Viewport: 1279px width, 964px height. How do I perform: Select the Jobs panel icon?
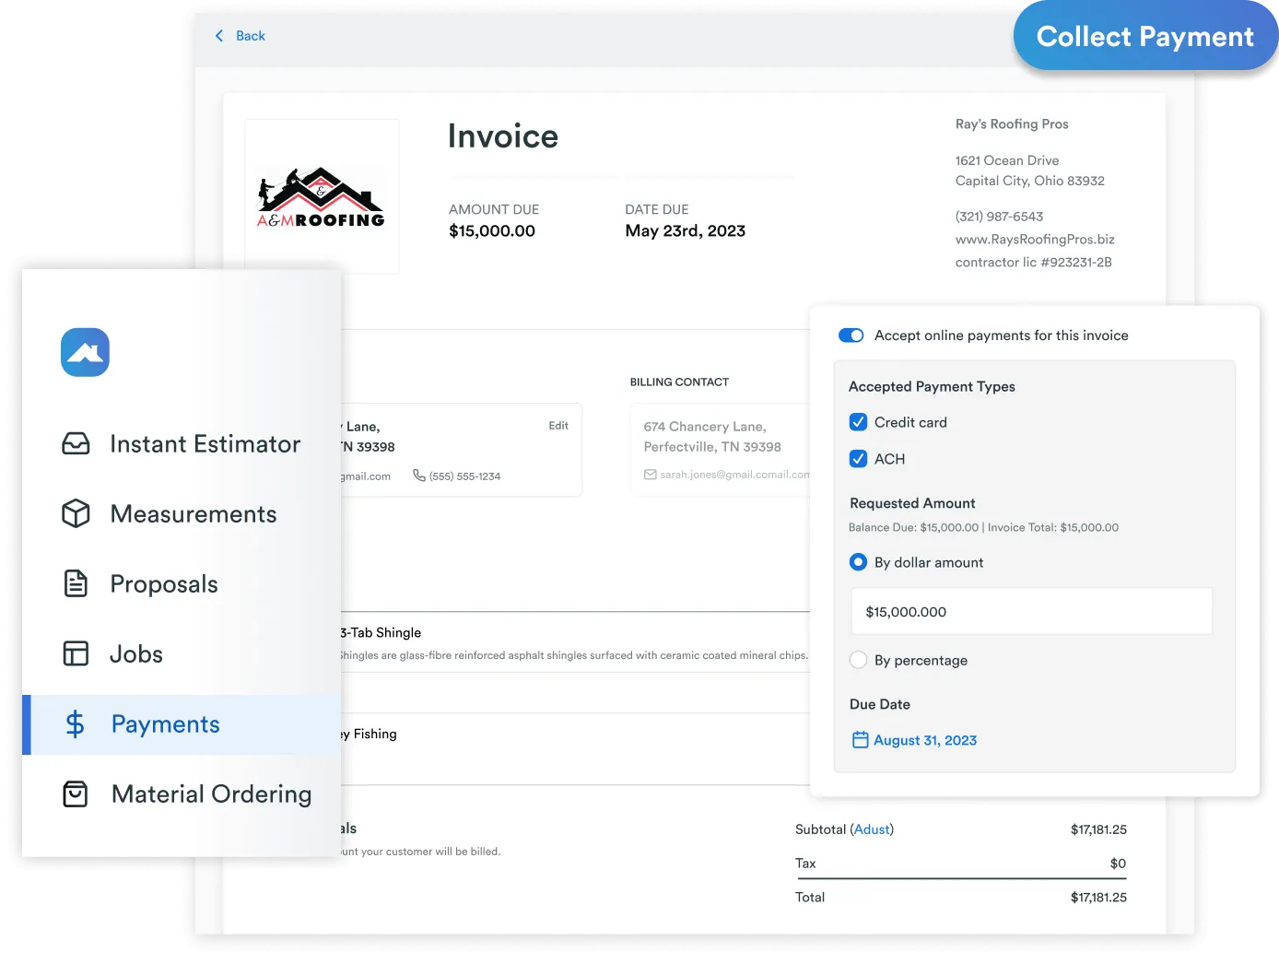(x=76, y=653)
